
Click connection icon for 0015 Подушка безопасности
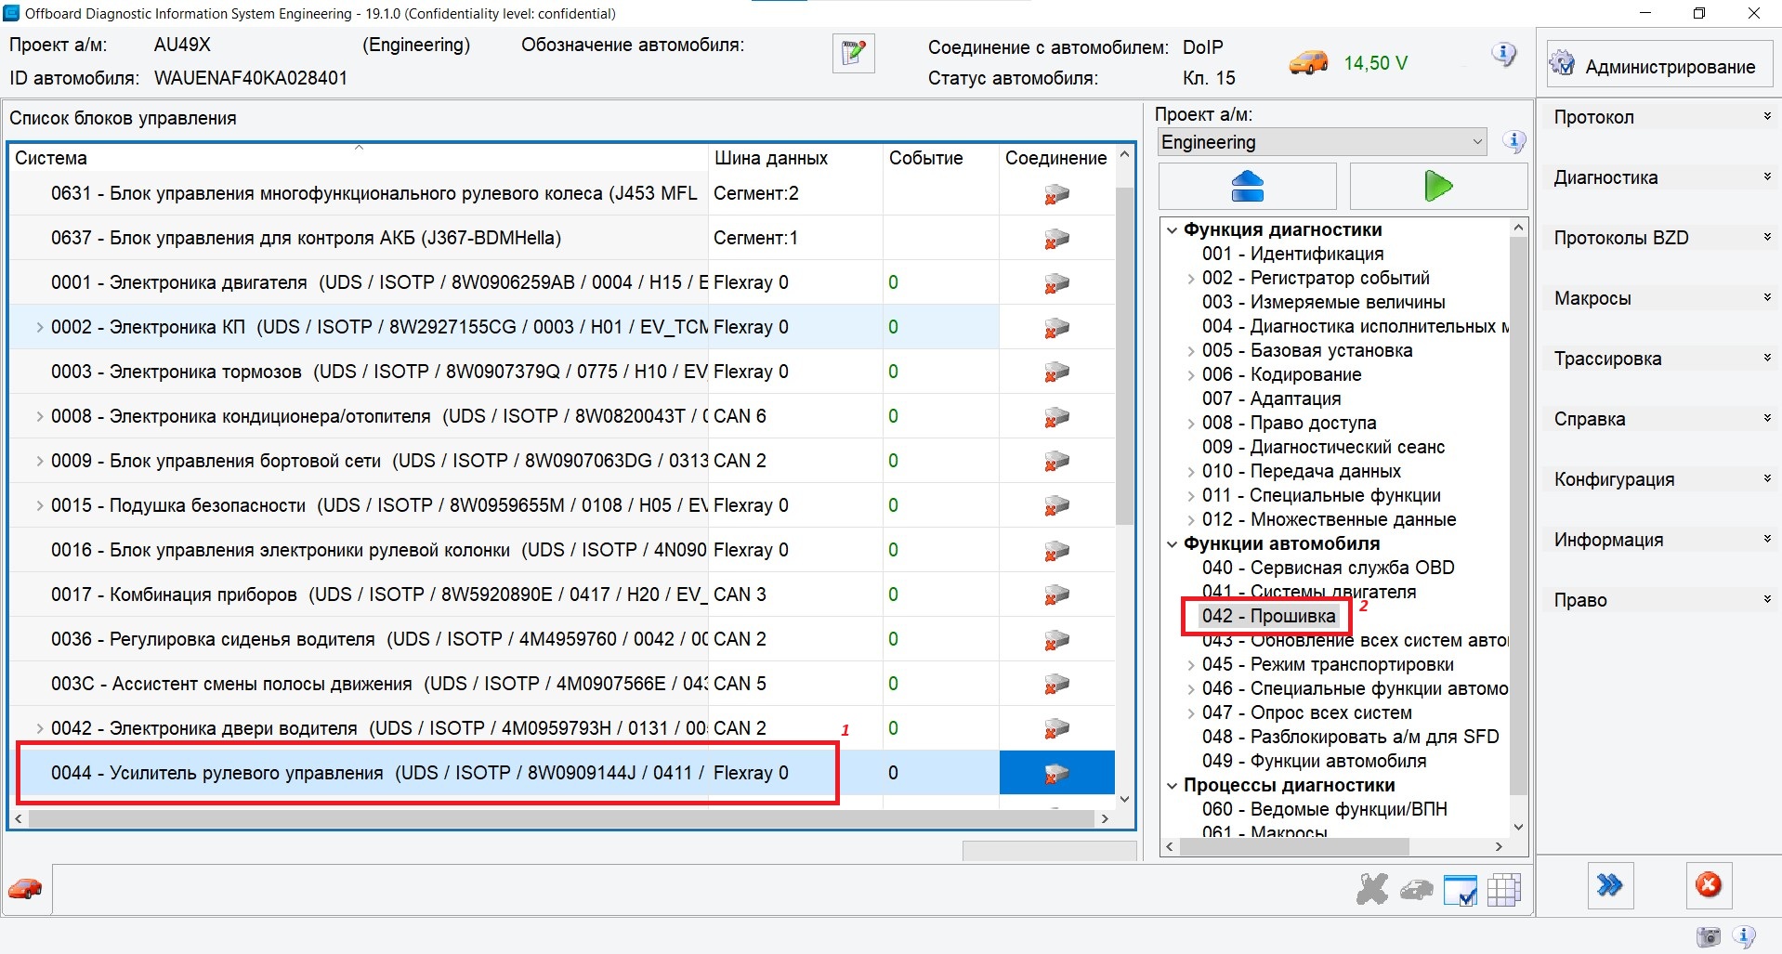point(1056,506)
